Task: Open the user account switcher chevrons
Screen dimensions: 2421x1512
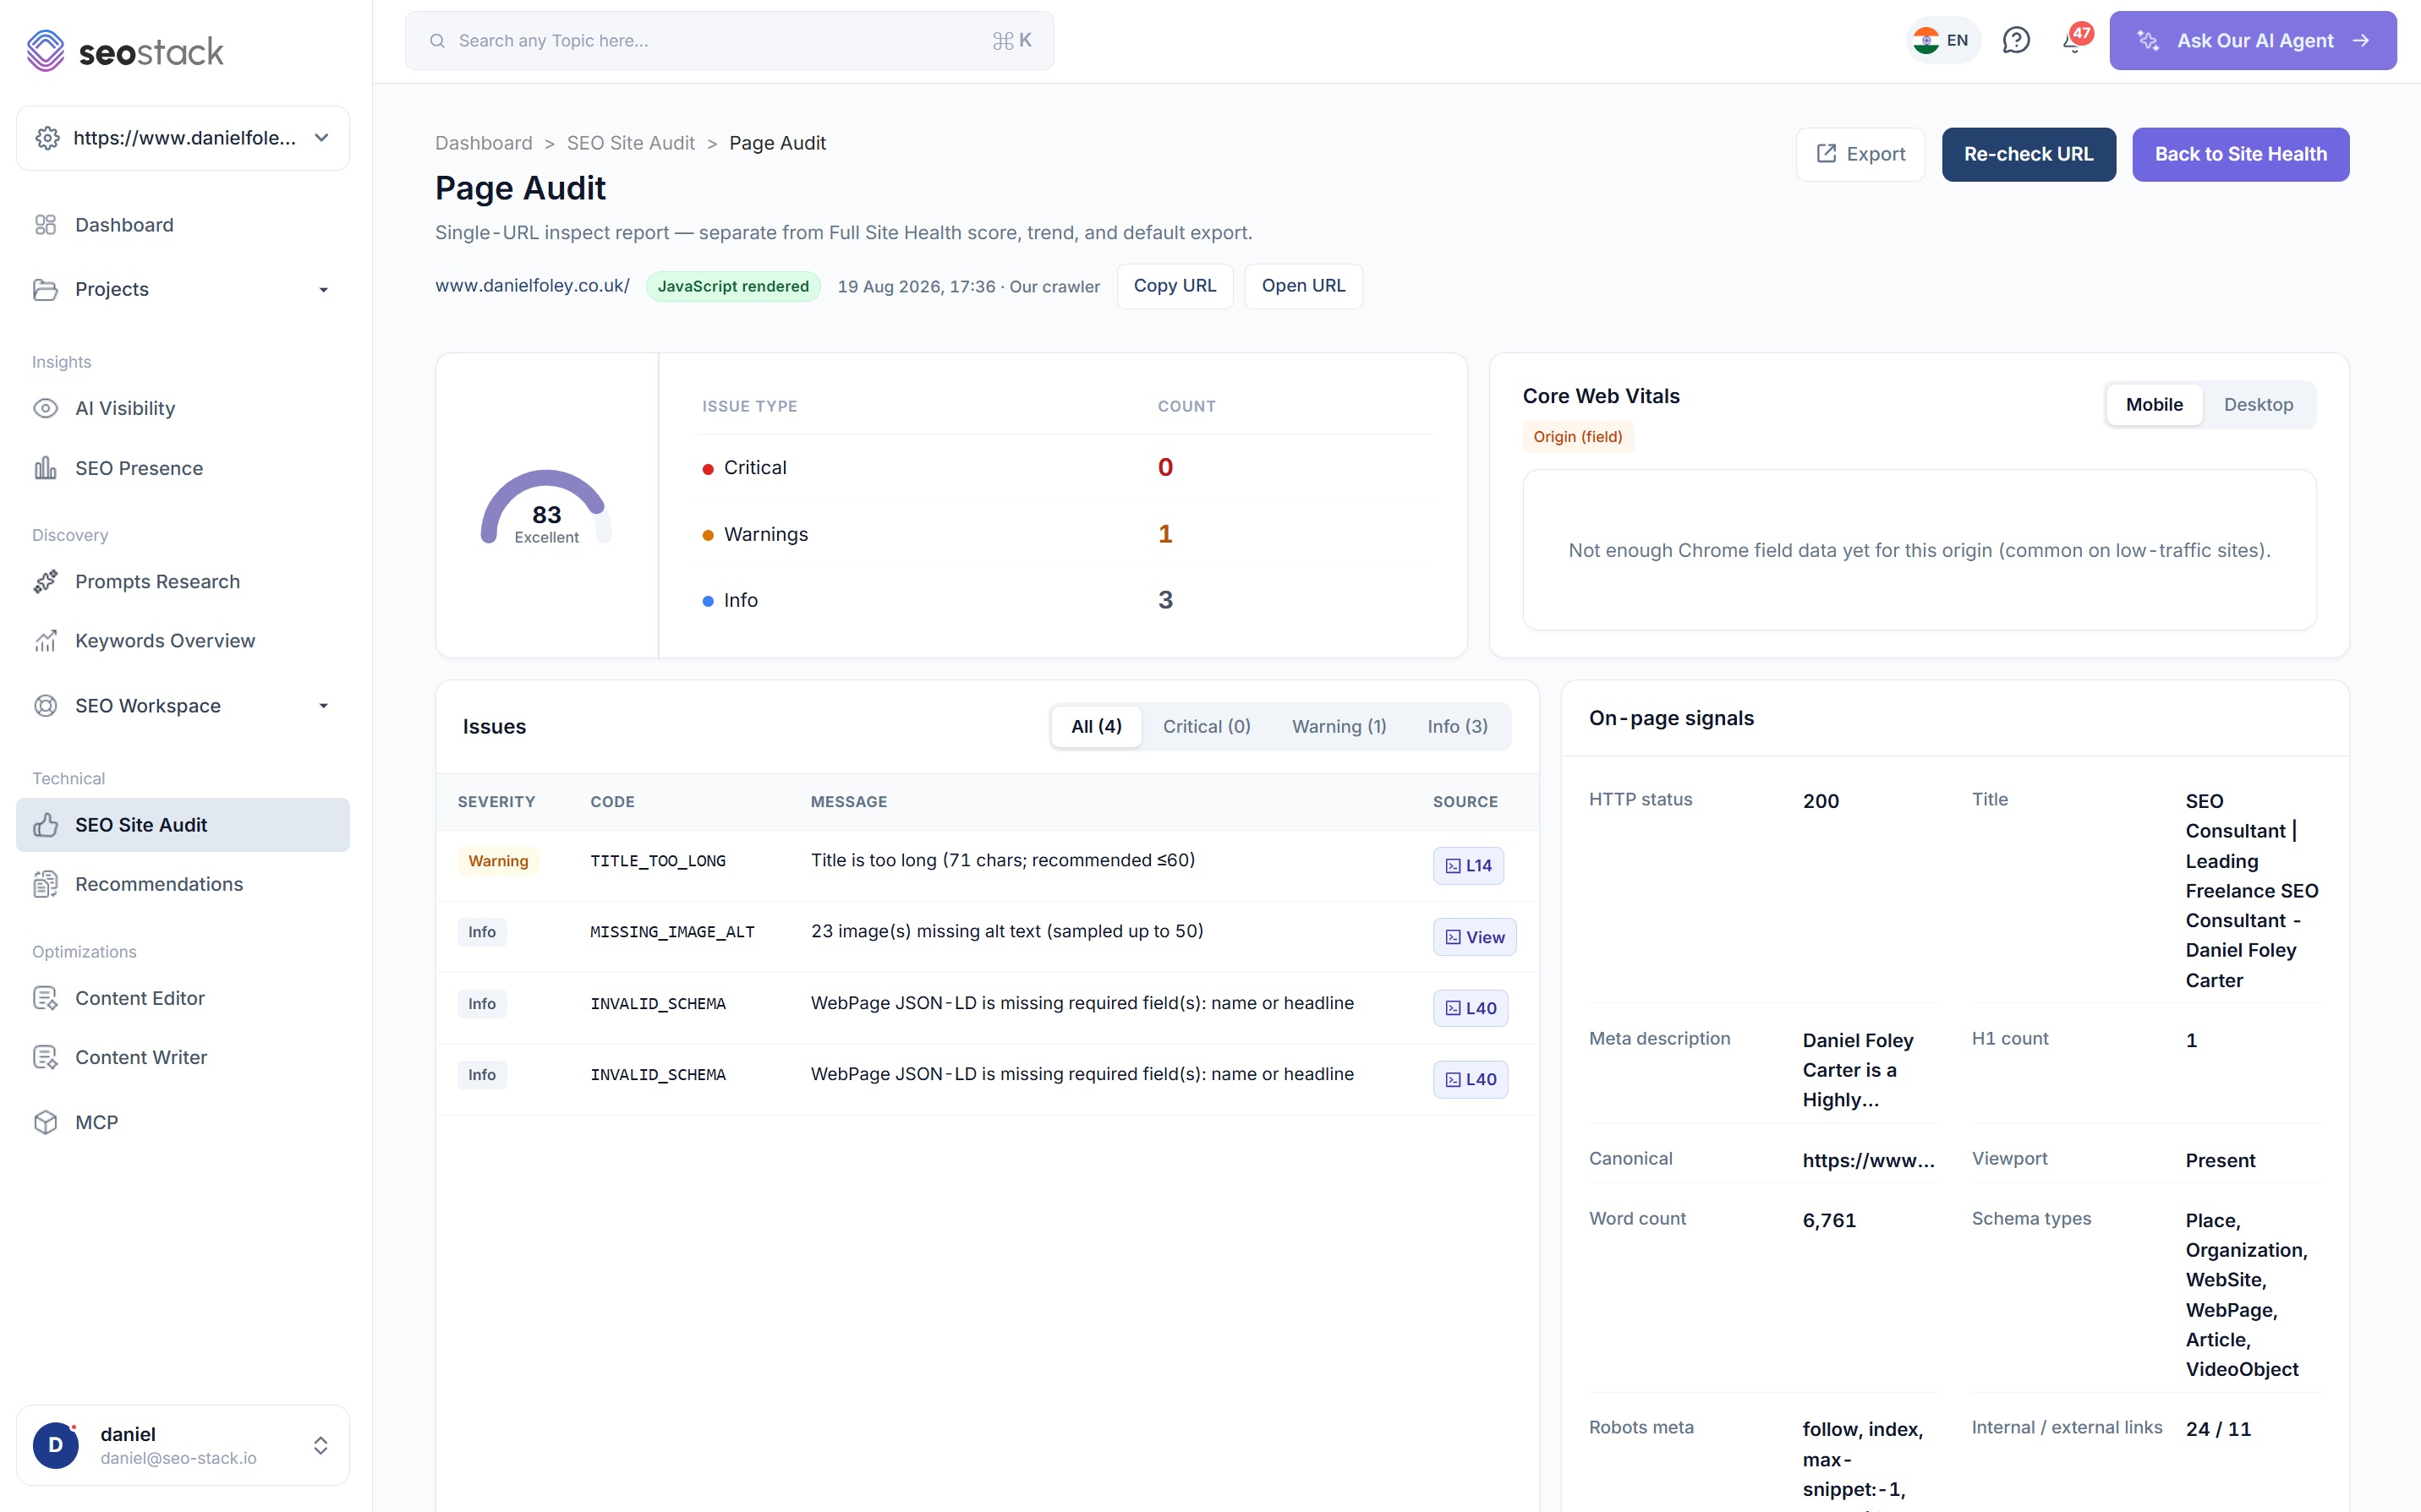Action: (x=320, y=1445)
